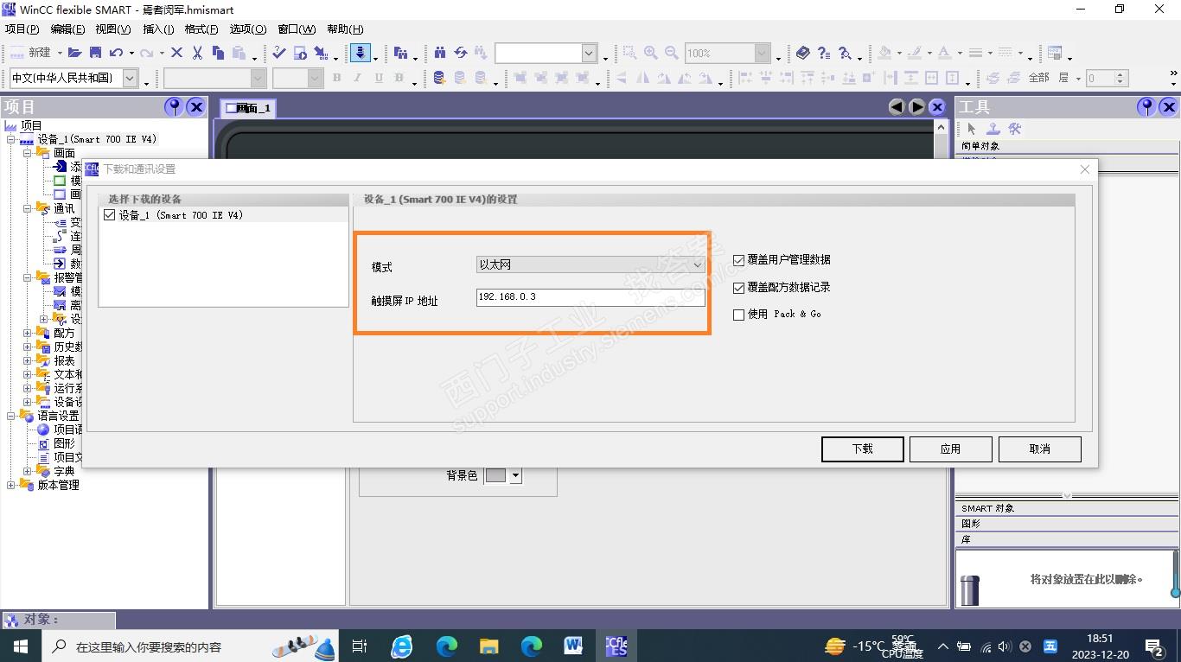Click the Undo arrow icon
1181x662 pixels.
(x=116, y=53)
